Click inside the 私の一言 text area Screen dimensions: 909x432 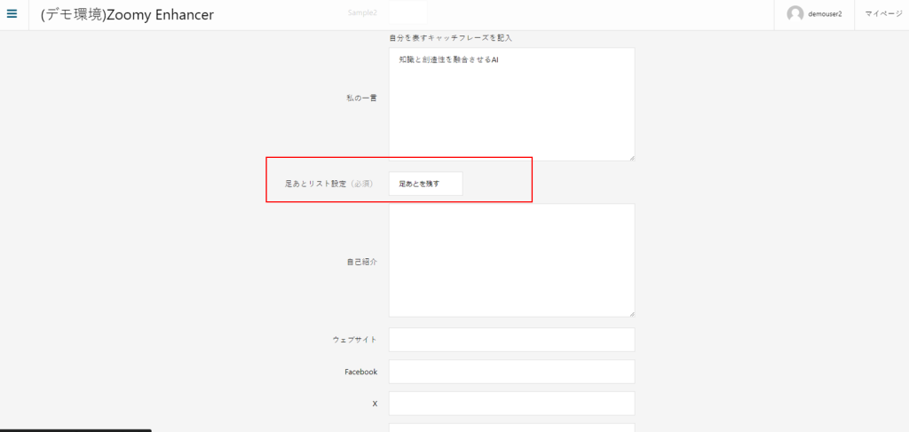[511, 105]
